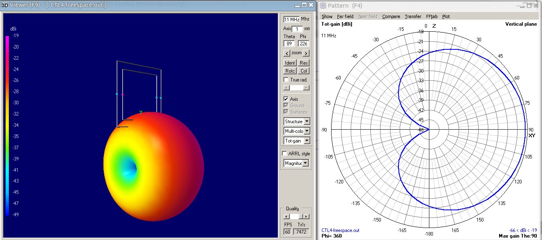The height and width of the screenshot is (240, 542).
Task: Decrease Quality using the left arrow
Action: [286, 216]
